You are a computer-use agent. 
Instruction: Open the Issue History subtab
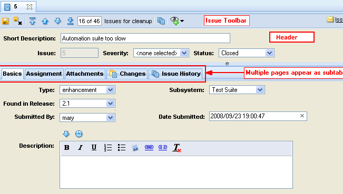click(176, 74)
